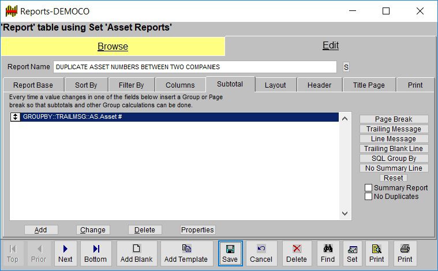Check the No Duplicates option
The width and height of the screenshot is (438, 271).
(x=368, y=197)
